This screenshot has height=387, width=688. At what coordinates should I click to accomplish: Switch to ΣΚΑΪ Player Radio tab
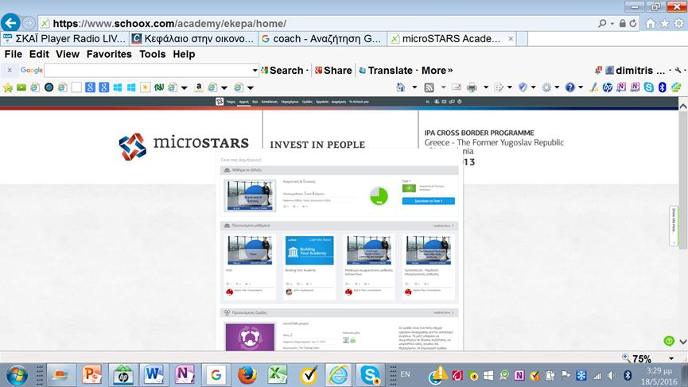click(x=65, y=39)
